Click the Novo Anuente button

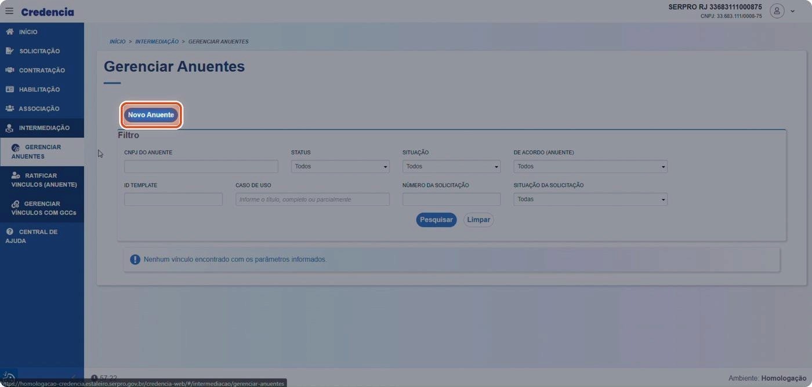click(x=151, y=115)
